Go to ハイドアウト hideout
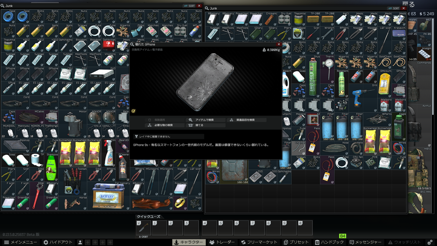This screenshot has height=246, width=437. tap(58, 242)
